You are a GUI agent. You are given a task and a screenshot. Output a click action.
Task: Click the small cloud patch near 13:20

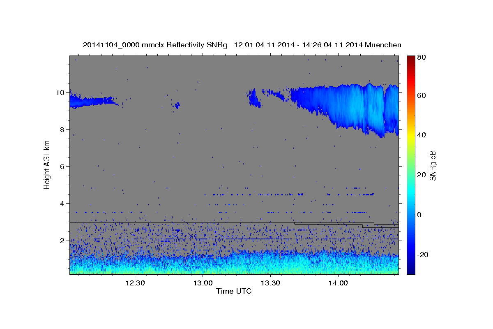click(254, 99)
